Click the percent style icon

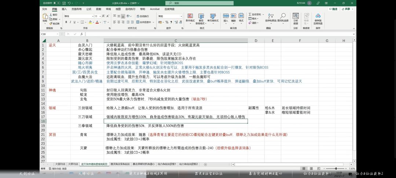pyautogui.click(x=167, y=22)
